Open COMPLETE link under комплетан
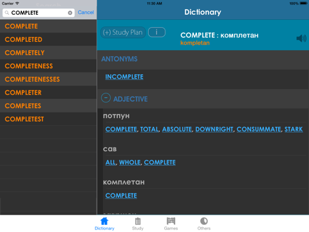 [121, 196]
